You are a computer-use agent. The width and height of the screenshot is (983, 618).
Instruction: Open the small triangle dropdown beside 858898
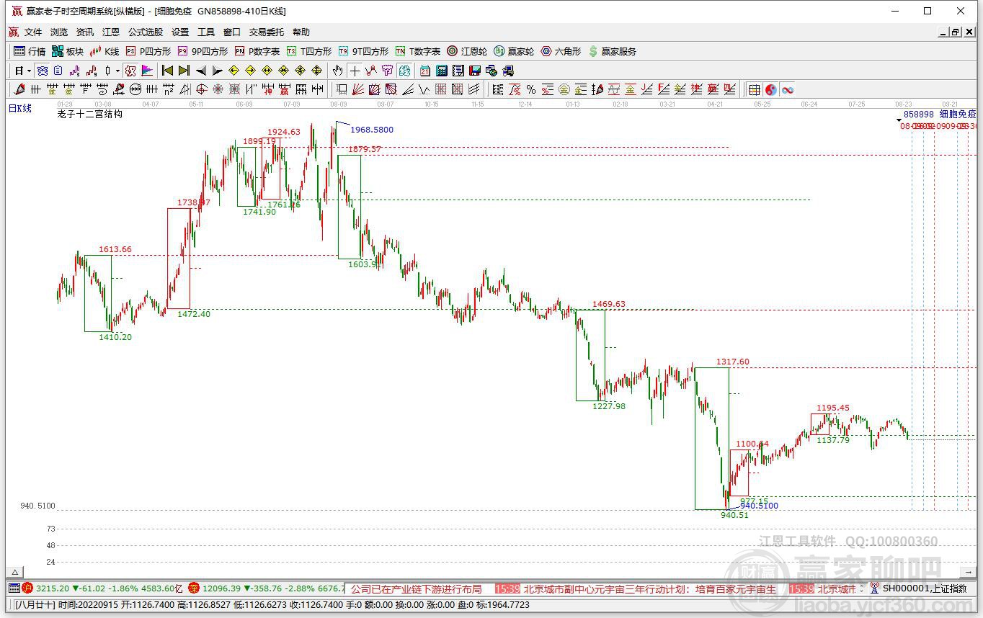coord(899,120)
